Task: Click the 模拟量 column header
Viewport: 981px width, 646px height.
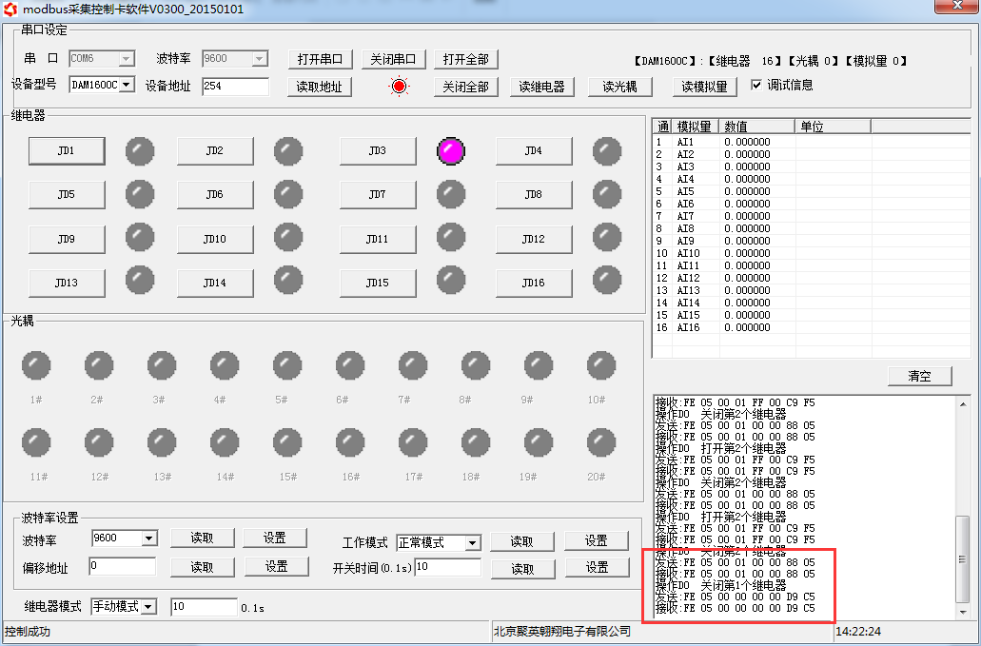Action: (695, 127)
